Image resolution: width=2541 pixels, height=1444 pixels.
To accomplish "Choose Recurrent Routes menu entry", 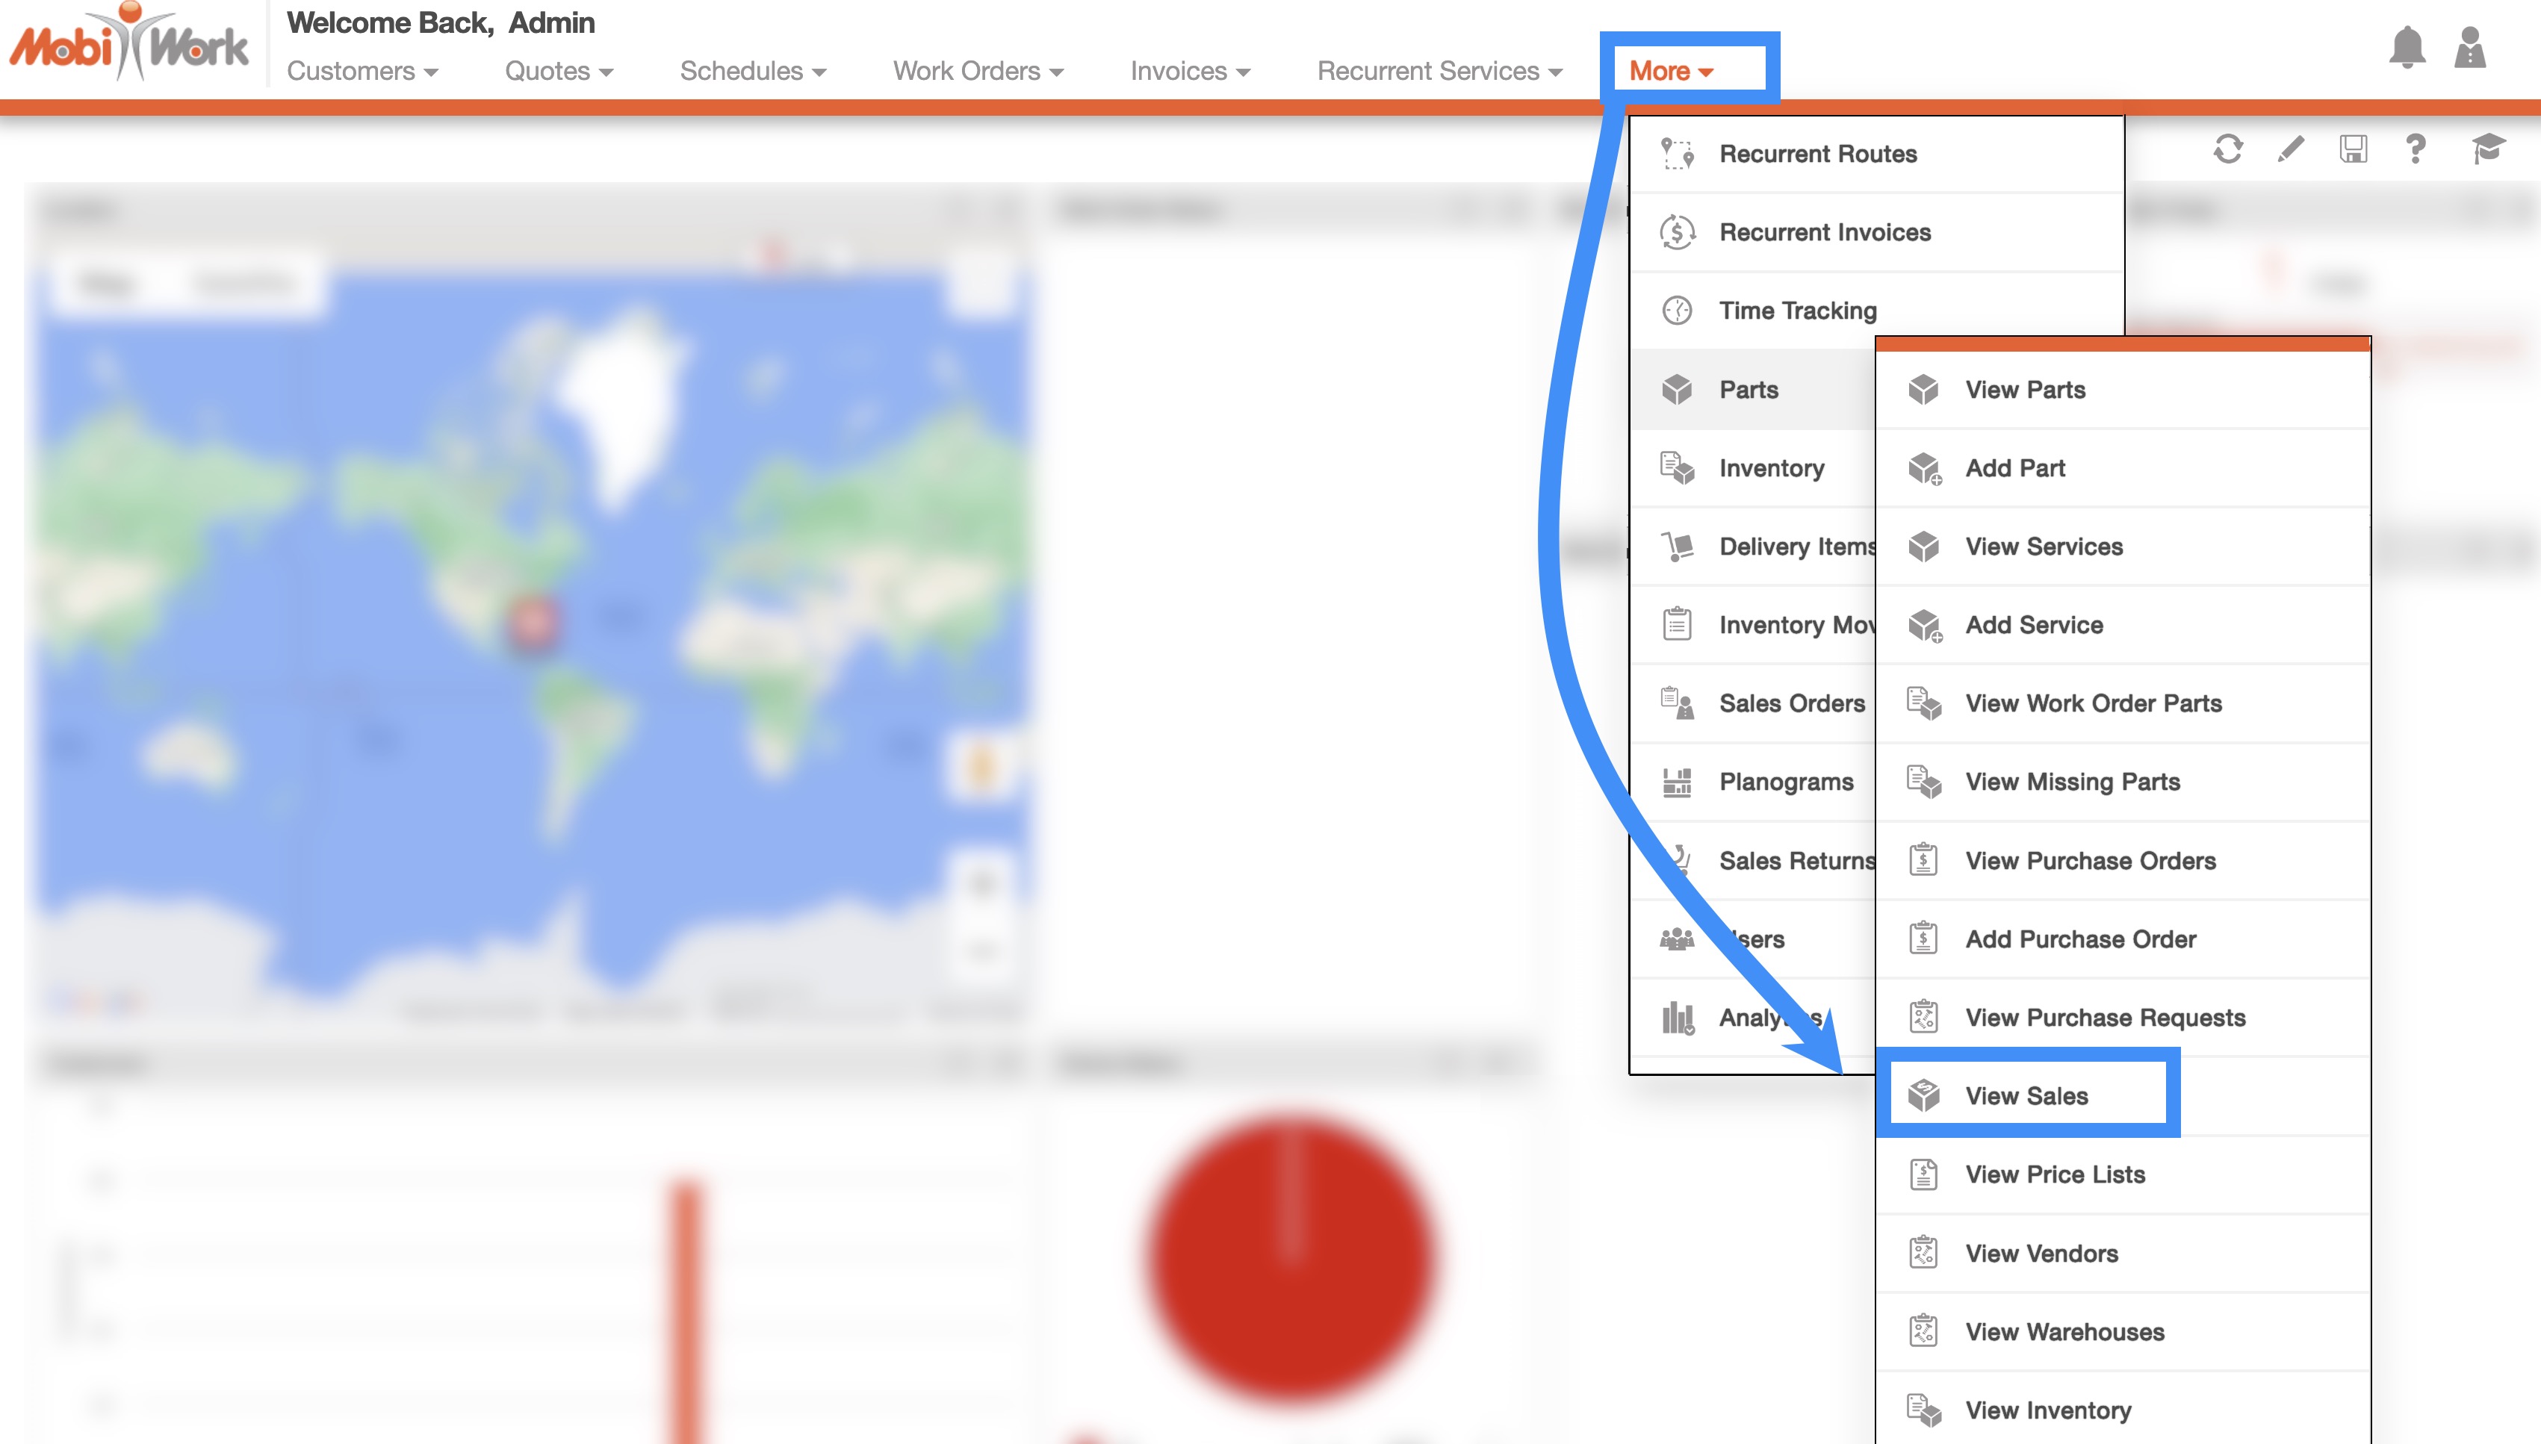I will click(x=1817, y=154).
